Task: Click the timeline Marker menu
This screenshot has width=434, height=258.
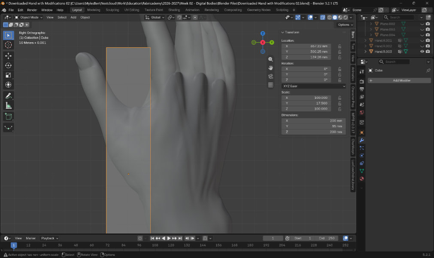Action: point(31,238)
